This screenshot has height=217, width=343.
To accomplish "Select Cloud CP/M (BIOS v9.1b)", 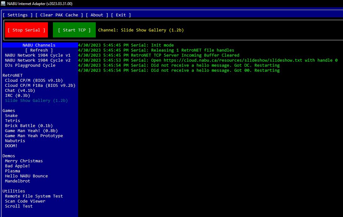I will click(x=34, y=80).
